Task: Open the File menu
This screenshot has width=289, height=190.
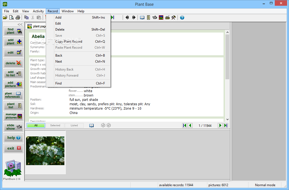Action: (x=7, y=11)
